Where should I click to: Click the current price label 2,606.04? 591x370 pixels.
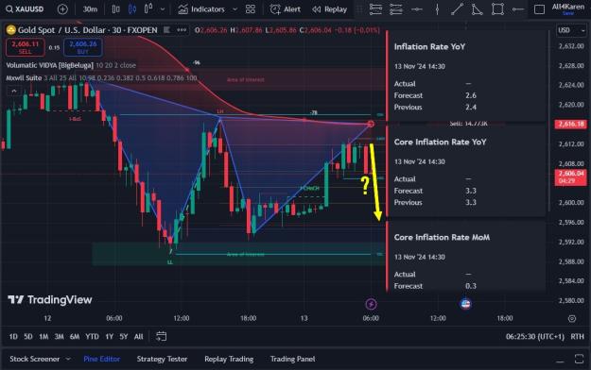pos(571,177)
